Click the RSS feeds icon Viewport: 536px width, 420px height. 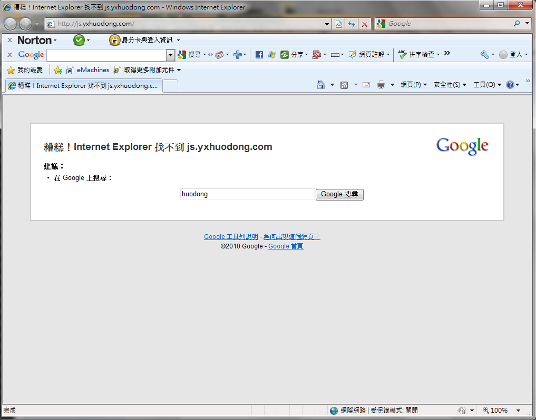344,85
